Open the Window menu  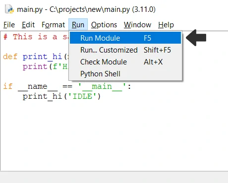137,25
